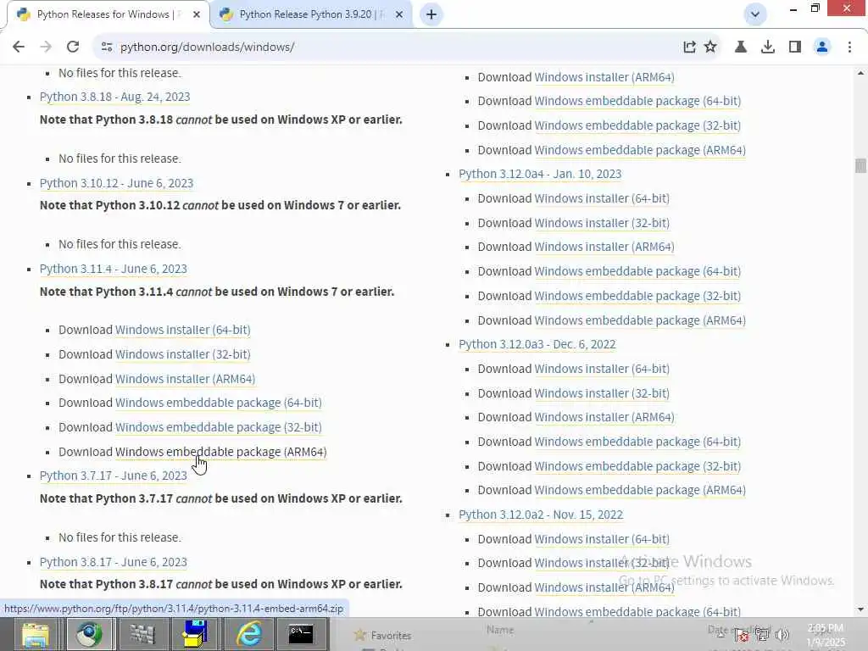The height and width of the screenshot is (651, 868).
Task: Open the Chrome three-dot menu
Action: [849, 47]
